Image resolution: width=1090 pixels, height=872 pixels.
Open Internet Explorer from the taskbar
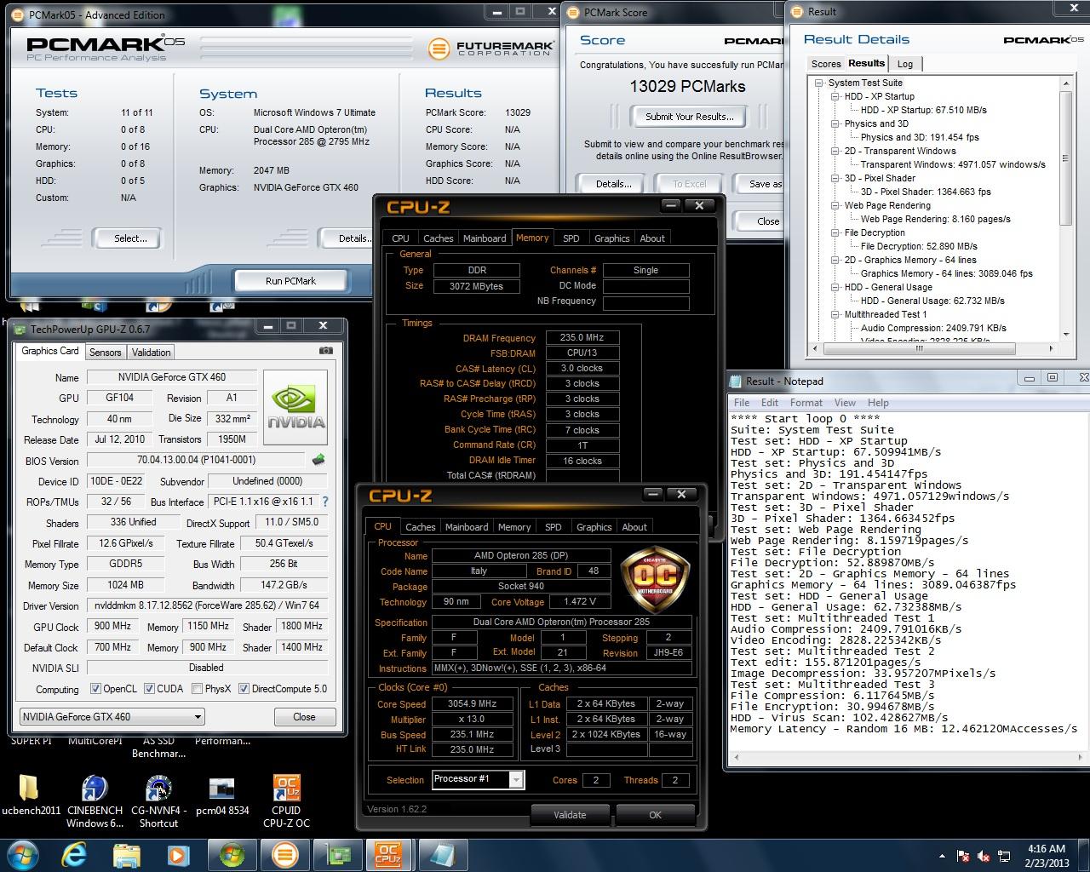(x=74, y=854)
